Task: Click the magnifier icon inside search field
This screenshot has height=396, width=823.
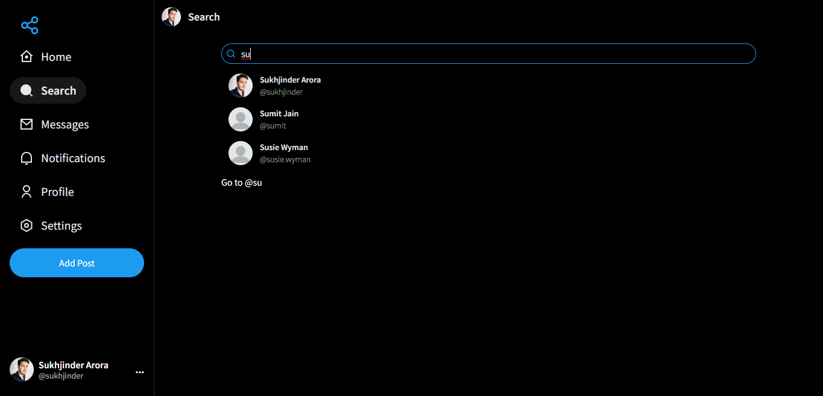Action: pos(231,54)
